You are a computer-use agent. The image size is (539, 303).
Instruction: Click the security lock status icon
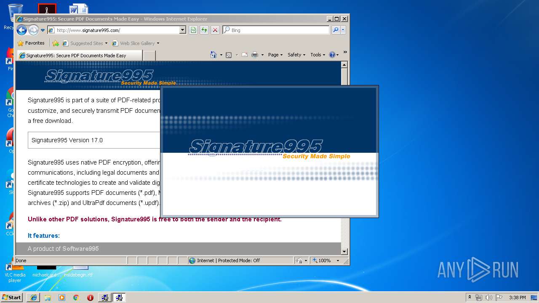click(x=299, y=260)
